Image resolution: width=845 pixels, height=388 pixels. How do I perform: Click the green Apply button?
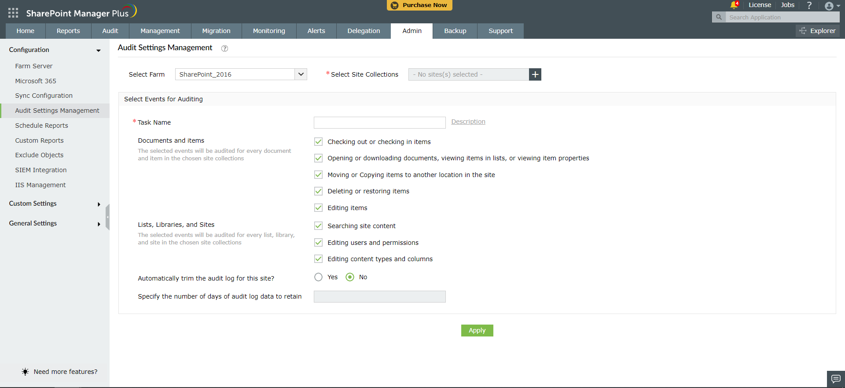(x=477, y=330)
